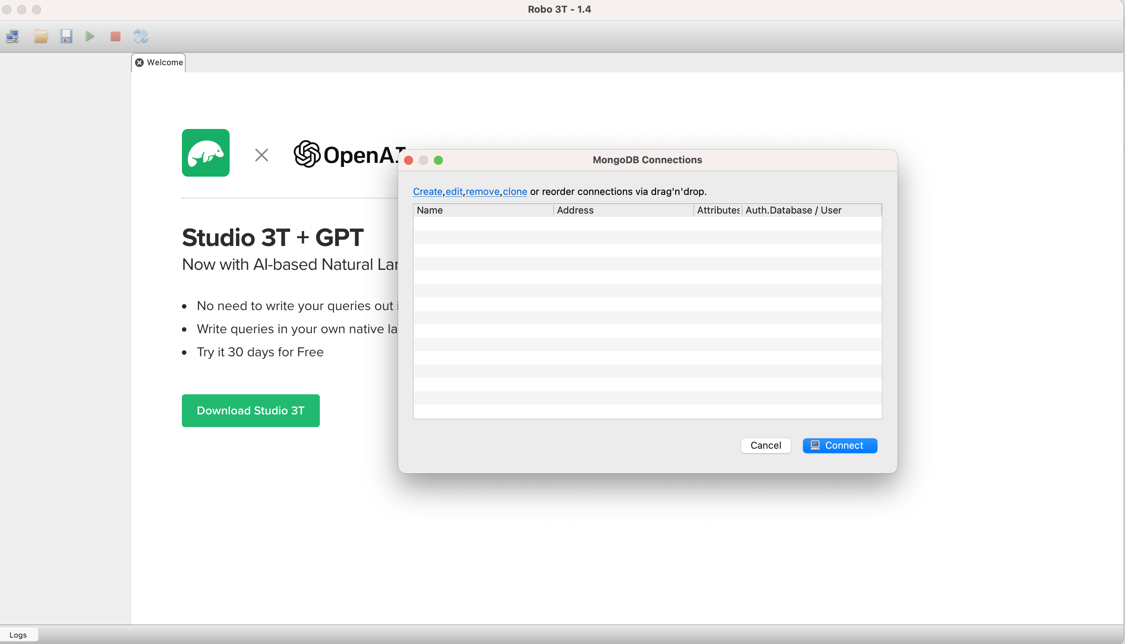Viewport: 1125px width, 644px height.
Task: Select the Welcome tab
Action: tap(164, 62)
